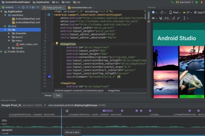Image resolution: width=205 pixels, height=136 pixels.
Task: Click the AppTheme theme selector
Action: point(199,13)
